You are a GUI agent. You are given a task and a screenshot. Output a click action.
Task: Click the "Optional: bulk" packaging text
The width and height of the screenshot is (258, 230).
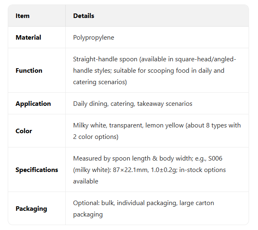click(x=93, y=203)
